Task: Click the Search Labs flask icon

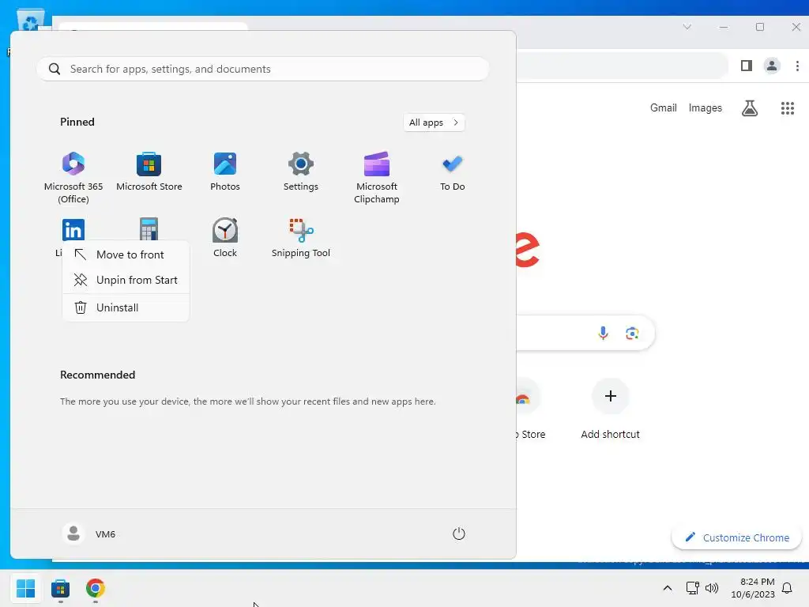Action: point(750,107)
